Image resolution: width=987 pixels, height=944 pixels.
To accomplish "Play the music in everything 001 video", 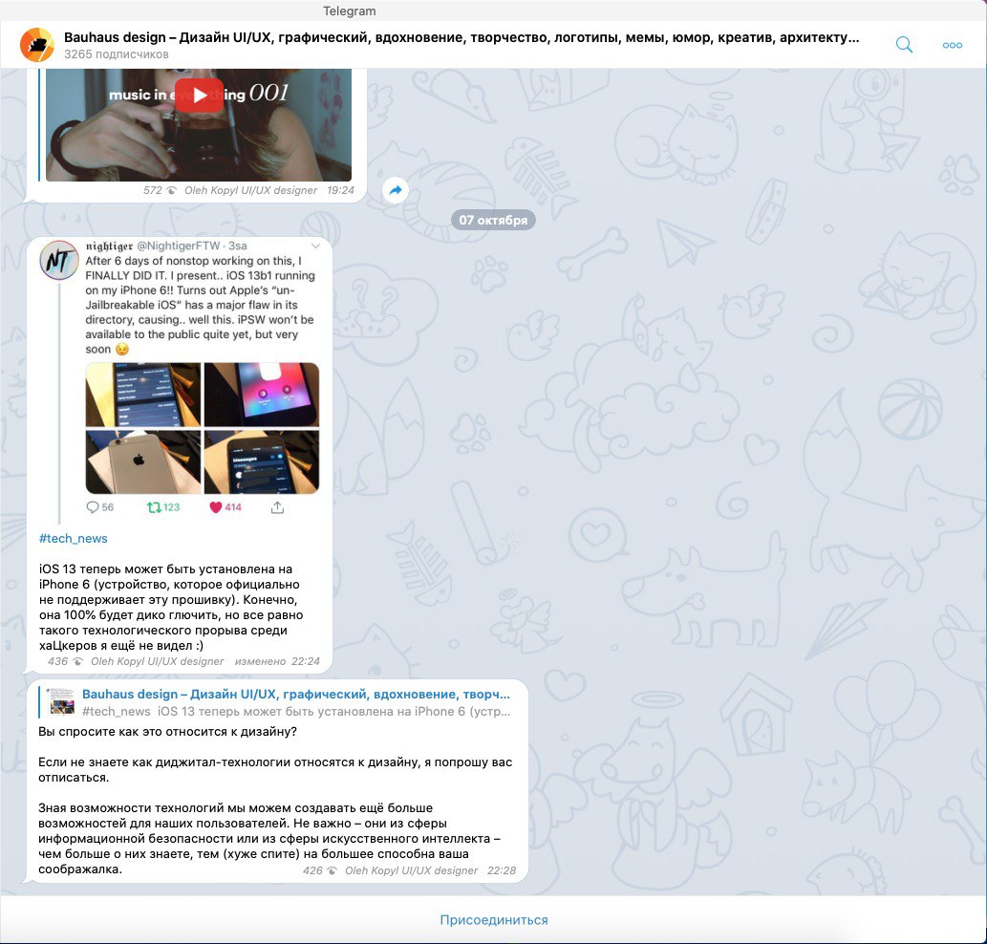I will click(x=199, y=95).
